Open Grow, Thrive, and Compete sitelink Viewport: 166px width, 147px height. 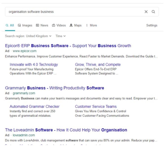tap(98, 64)
